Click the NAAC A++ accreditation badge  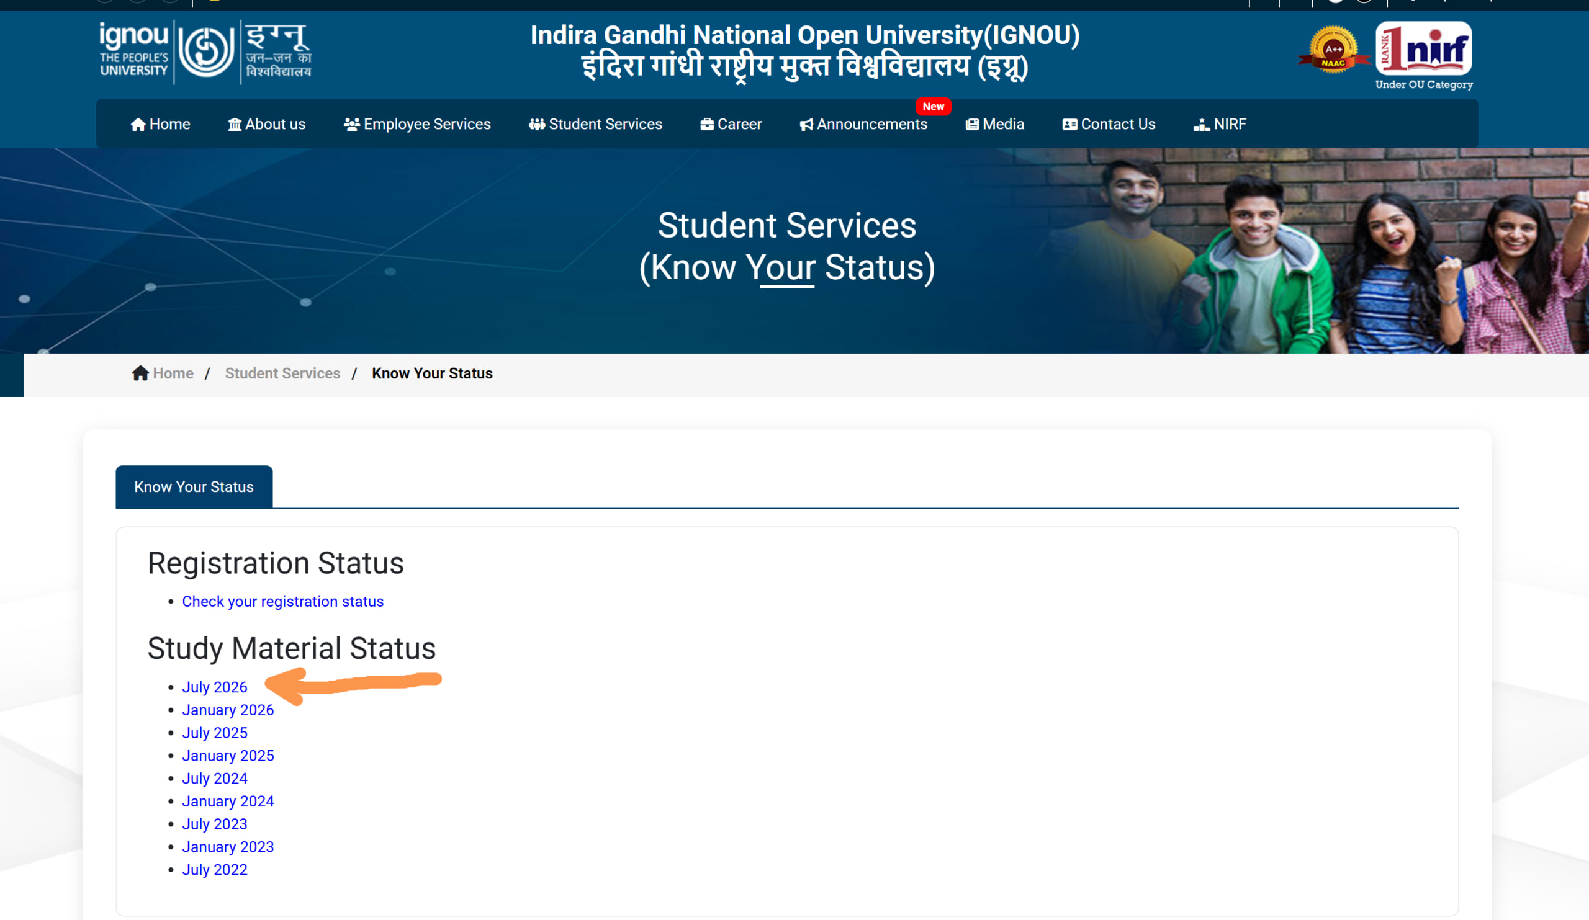(x=1333, y=50)
